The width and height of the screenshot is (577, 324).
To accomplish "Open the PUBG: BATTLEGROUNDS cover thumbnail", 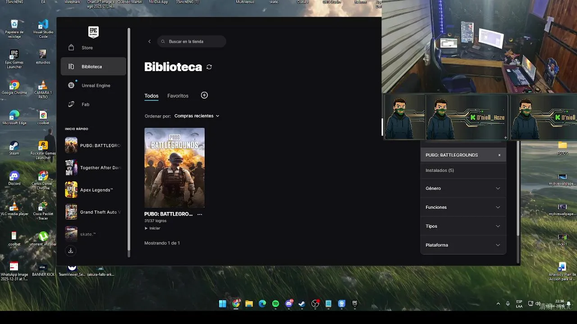I will pos(174,168).
